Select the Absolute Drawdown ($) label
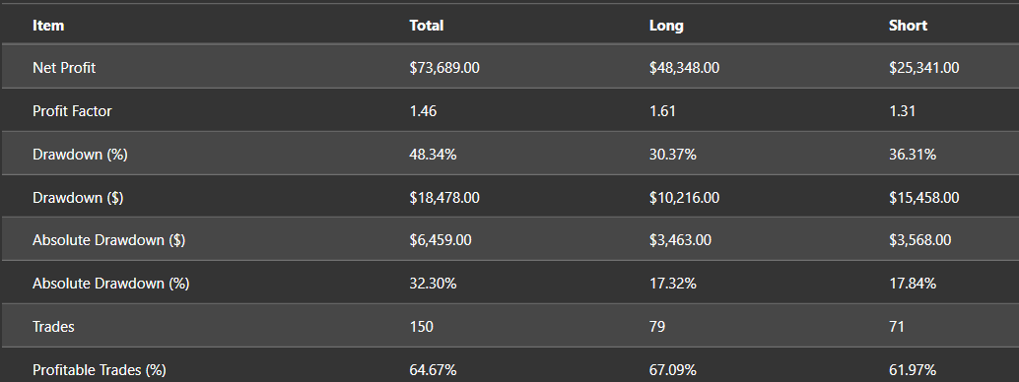The width and height of the screenshot is (1019, 382). click(x=108, y=240)
